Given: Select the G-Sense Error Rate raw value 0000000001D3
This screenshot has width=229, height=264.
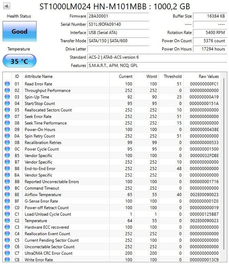Looking at the screenshot, I should 204,201.
